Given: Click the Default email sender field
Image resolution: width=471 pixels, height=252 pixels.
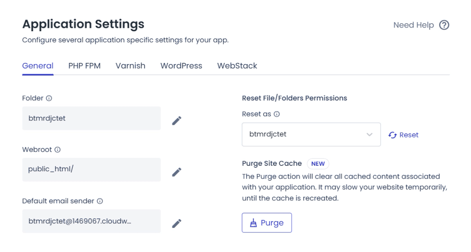Looking at the screenshot, I should coord(91,221).
